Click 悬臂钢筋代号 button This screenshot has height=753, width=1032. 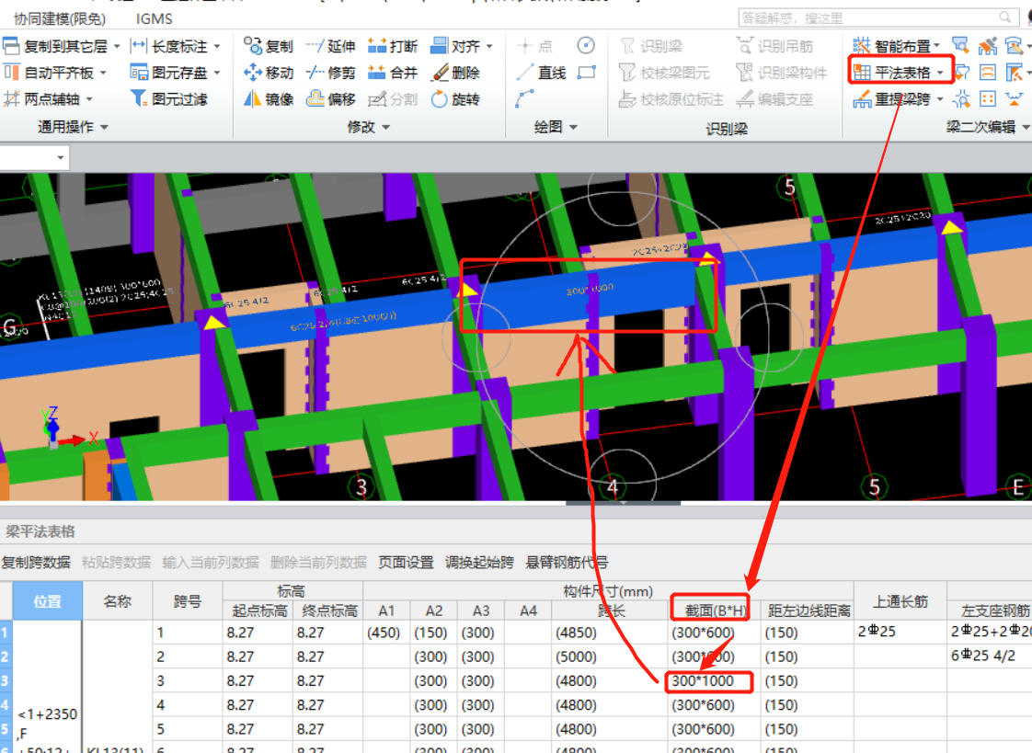566,563
